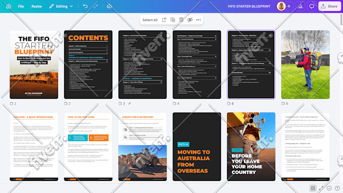The height and width of the screenshot is (193, 343).
Task: Open the Welcome quick introduction page
Action: point(34,147)
